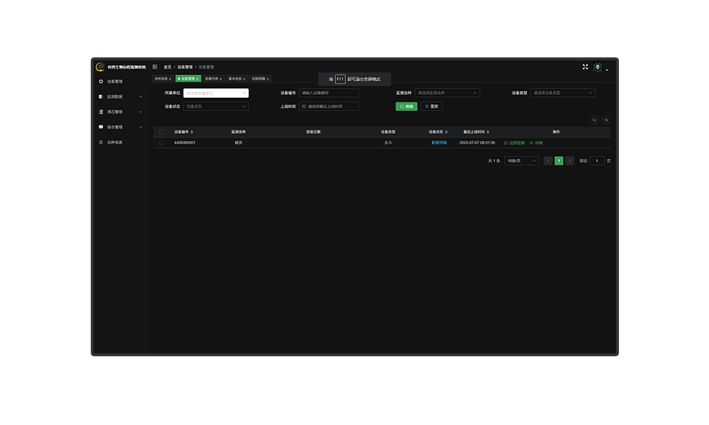Viewport: 709px width, 425px height.
Task: Expand the 监测数据 sidebar chevron
Action: click(x=140, y=96)
